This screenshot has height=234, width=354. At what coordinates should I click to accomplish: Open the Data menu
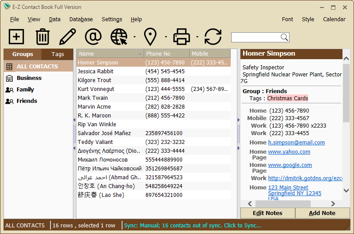55,19
